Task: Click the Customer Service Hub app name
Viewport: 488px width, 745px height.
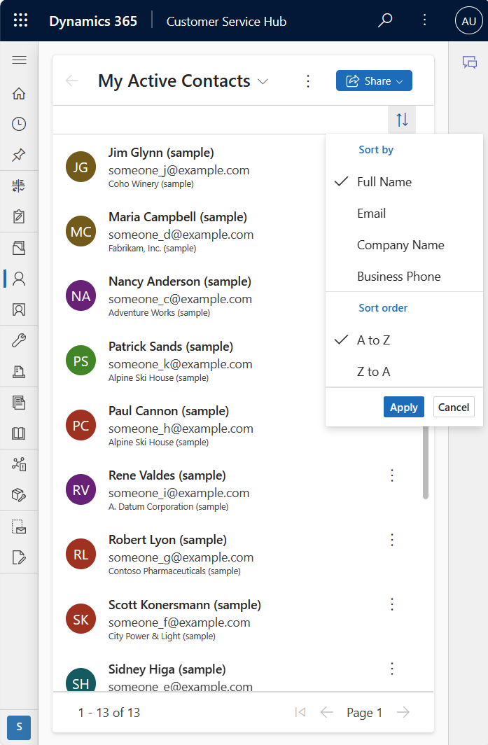Action: 226,22
